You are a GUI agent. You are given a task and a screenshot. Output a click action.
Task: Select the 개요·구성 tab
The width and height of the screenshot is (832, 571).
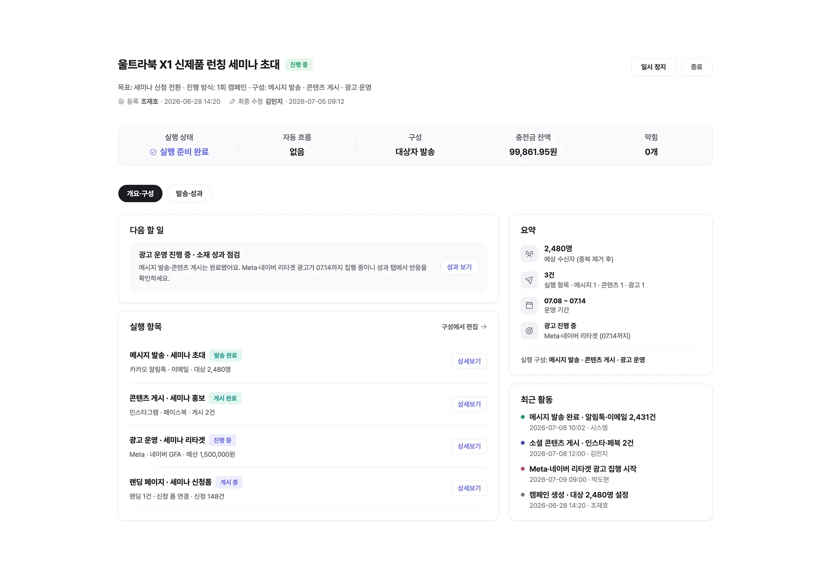click(x=140, y=193)
